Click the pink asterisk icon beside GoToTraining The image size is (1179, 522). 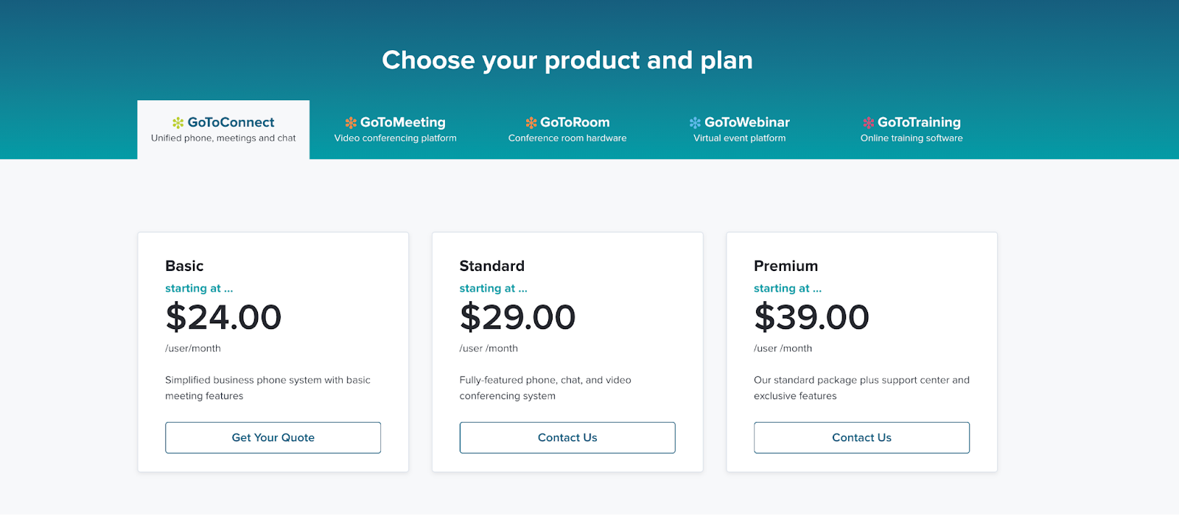868,123
